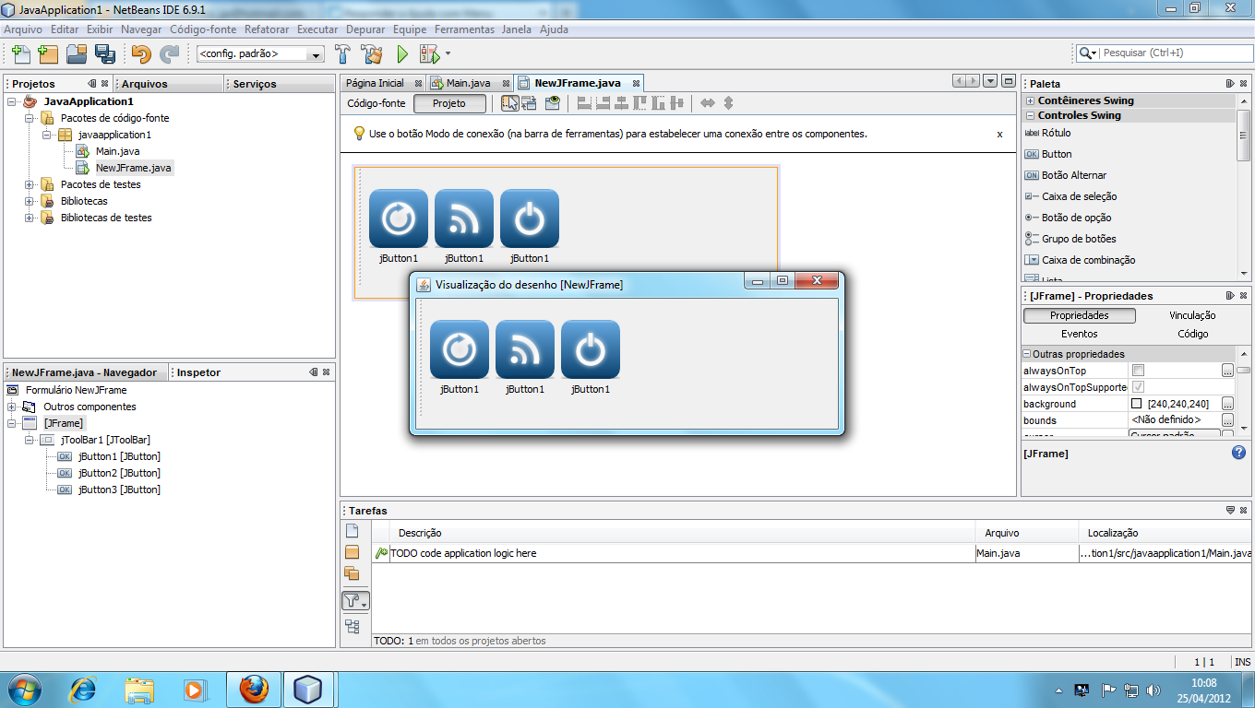Collapse the Outras propriedades section

point(1027,354)
